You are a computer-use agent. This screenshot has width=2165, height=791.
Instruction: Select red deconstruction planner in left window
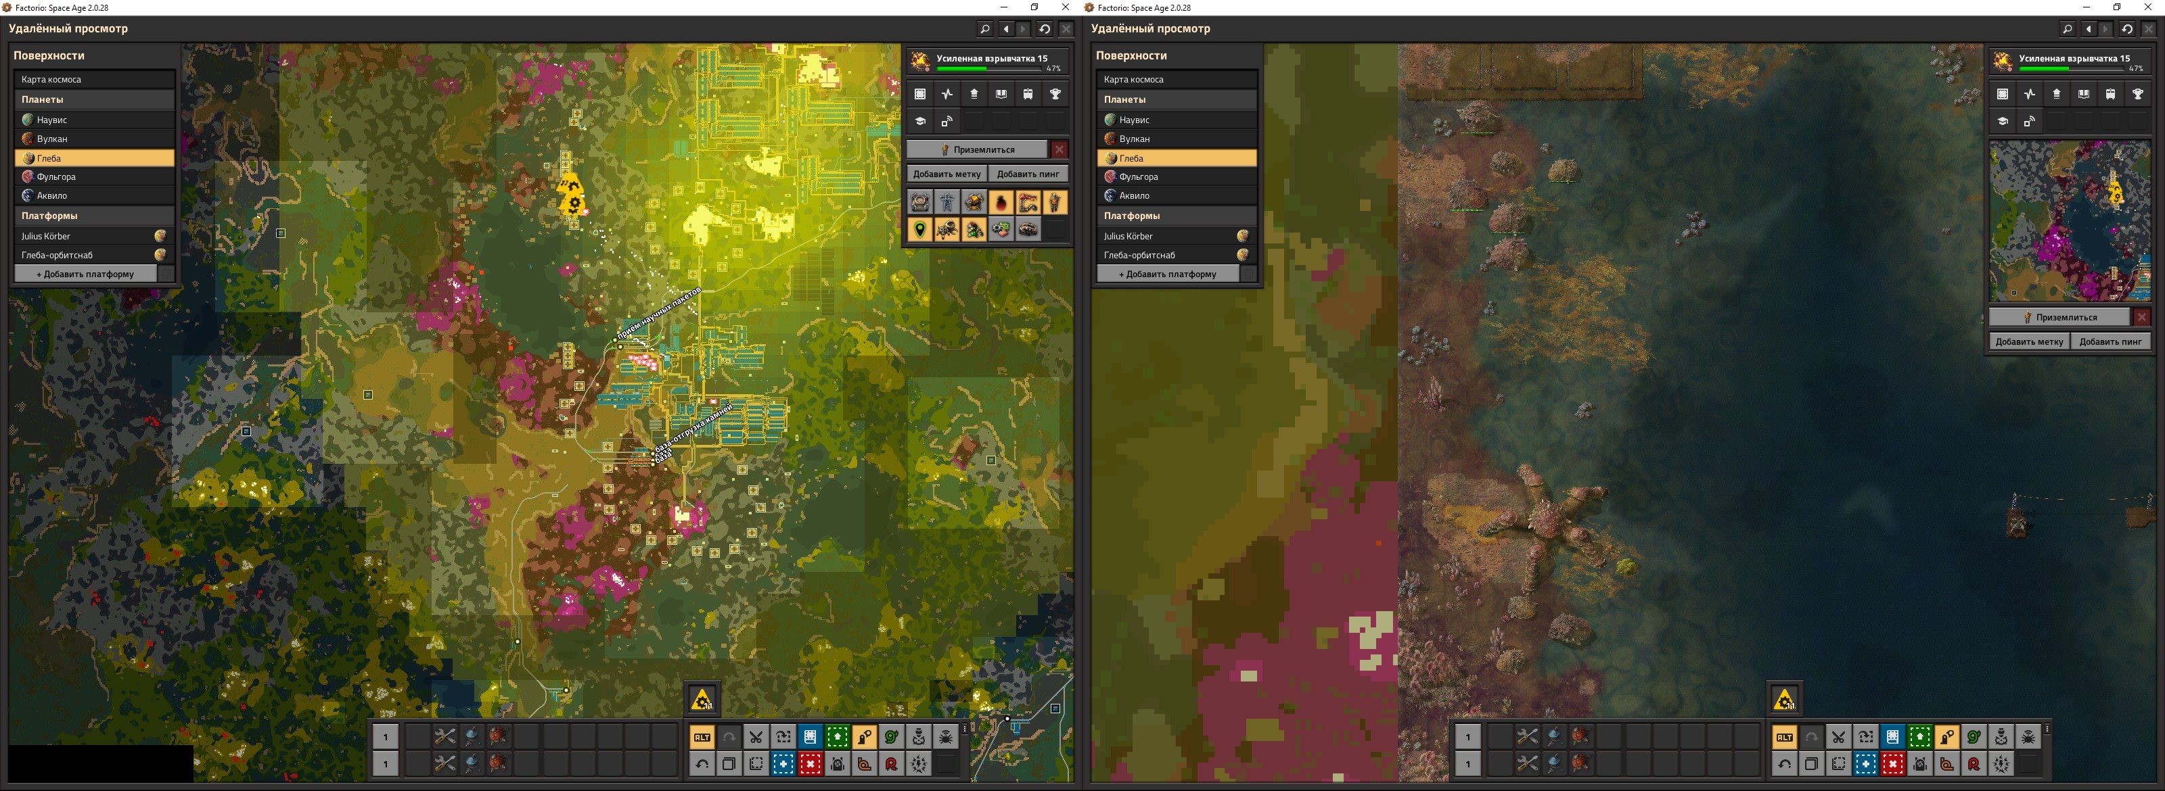pyautogui.click(x=809, y=764)
